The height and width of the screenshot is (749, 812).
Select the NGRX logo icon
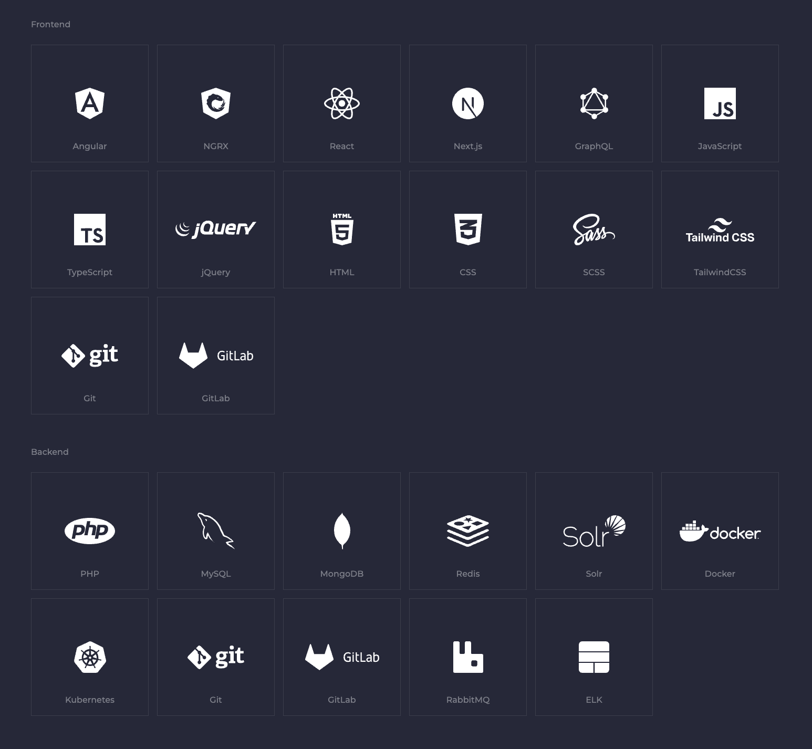click(x=216, y=103)
